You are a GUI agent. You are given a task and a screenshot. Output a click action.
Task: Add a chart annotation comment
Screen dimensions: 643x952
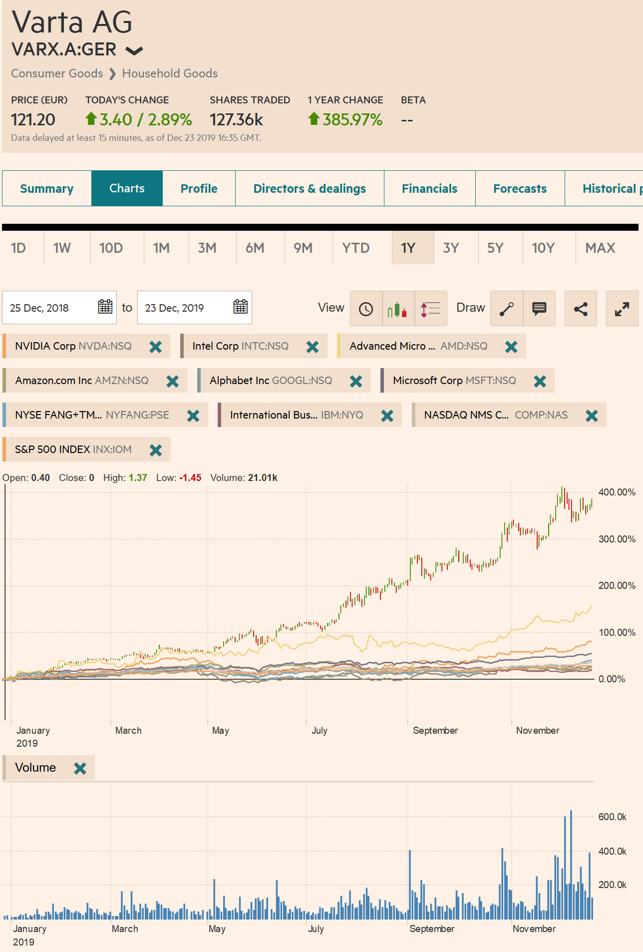click(539, 309)
